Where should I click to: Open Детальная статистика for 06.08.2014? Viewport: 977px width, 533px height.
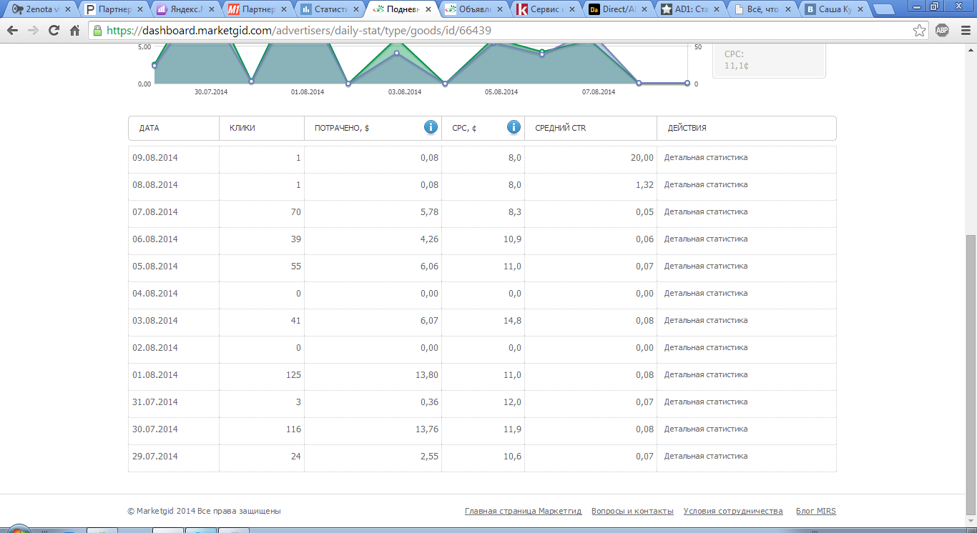click(706, 239)
